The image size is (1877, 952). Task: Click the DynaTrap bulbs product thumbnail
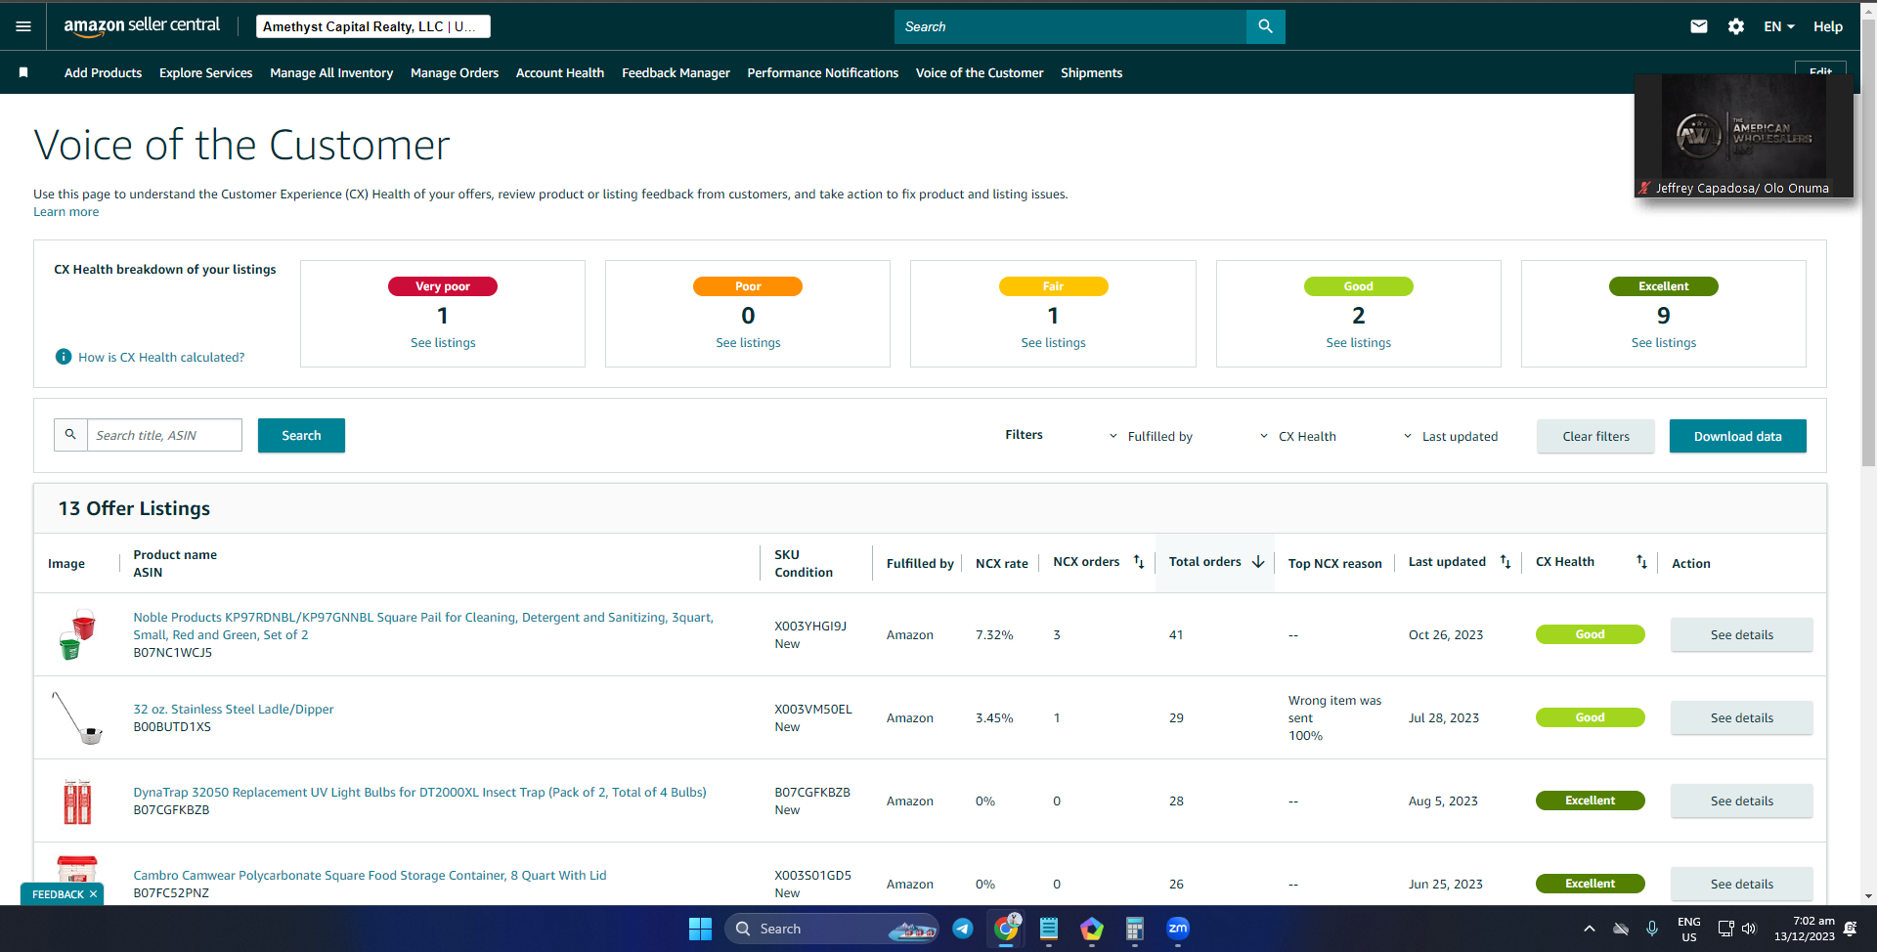[77, 801]
